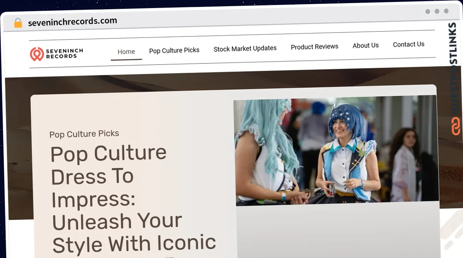Open the About Us navigation item
The image size is (463, 258).
[x=365, y=45]
